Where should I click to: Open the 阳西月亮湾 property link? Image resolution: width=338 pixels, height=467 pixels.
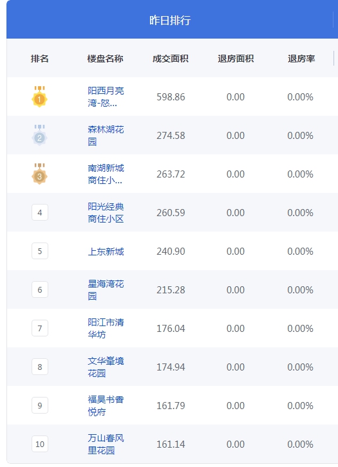[x=106, y=96]
